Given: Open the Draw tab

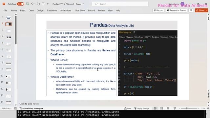Looking at the screenshot, I should coord(31,10).
